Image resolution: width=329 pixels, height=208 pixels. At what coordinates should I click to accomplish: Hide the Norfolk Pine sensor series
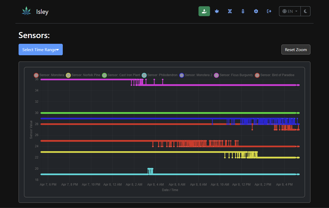pos(83,75)
